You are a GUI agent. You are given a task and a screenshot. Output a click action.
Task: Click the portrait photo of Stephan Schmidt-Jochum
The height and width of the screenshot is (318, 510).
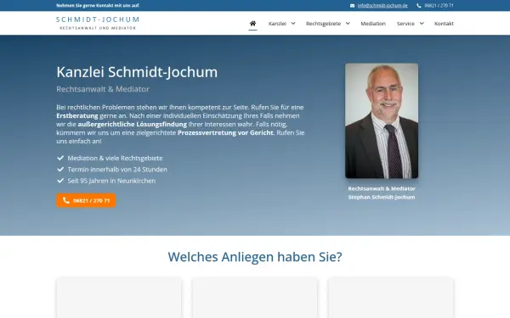point(382,120)
